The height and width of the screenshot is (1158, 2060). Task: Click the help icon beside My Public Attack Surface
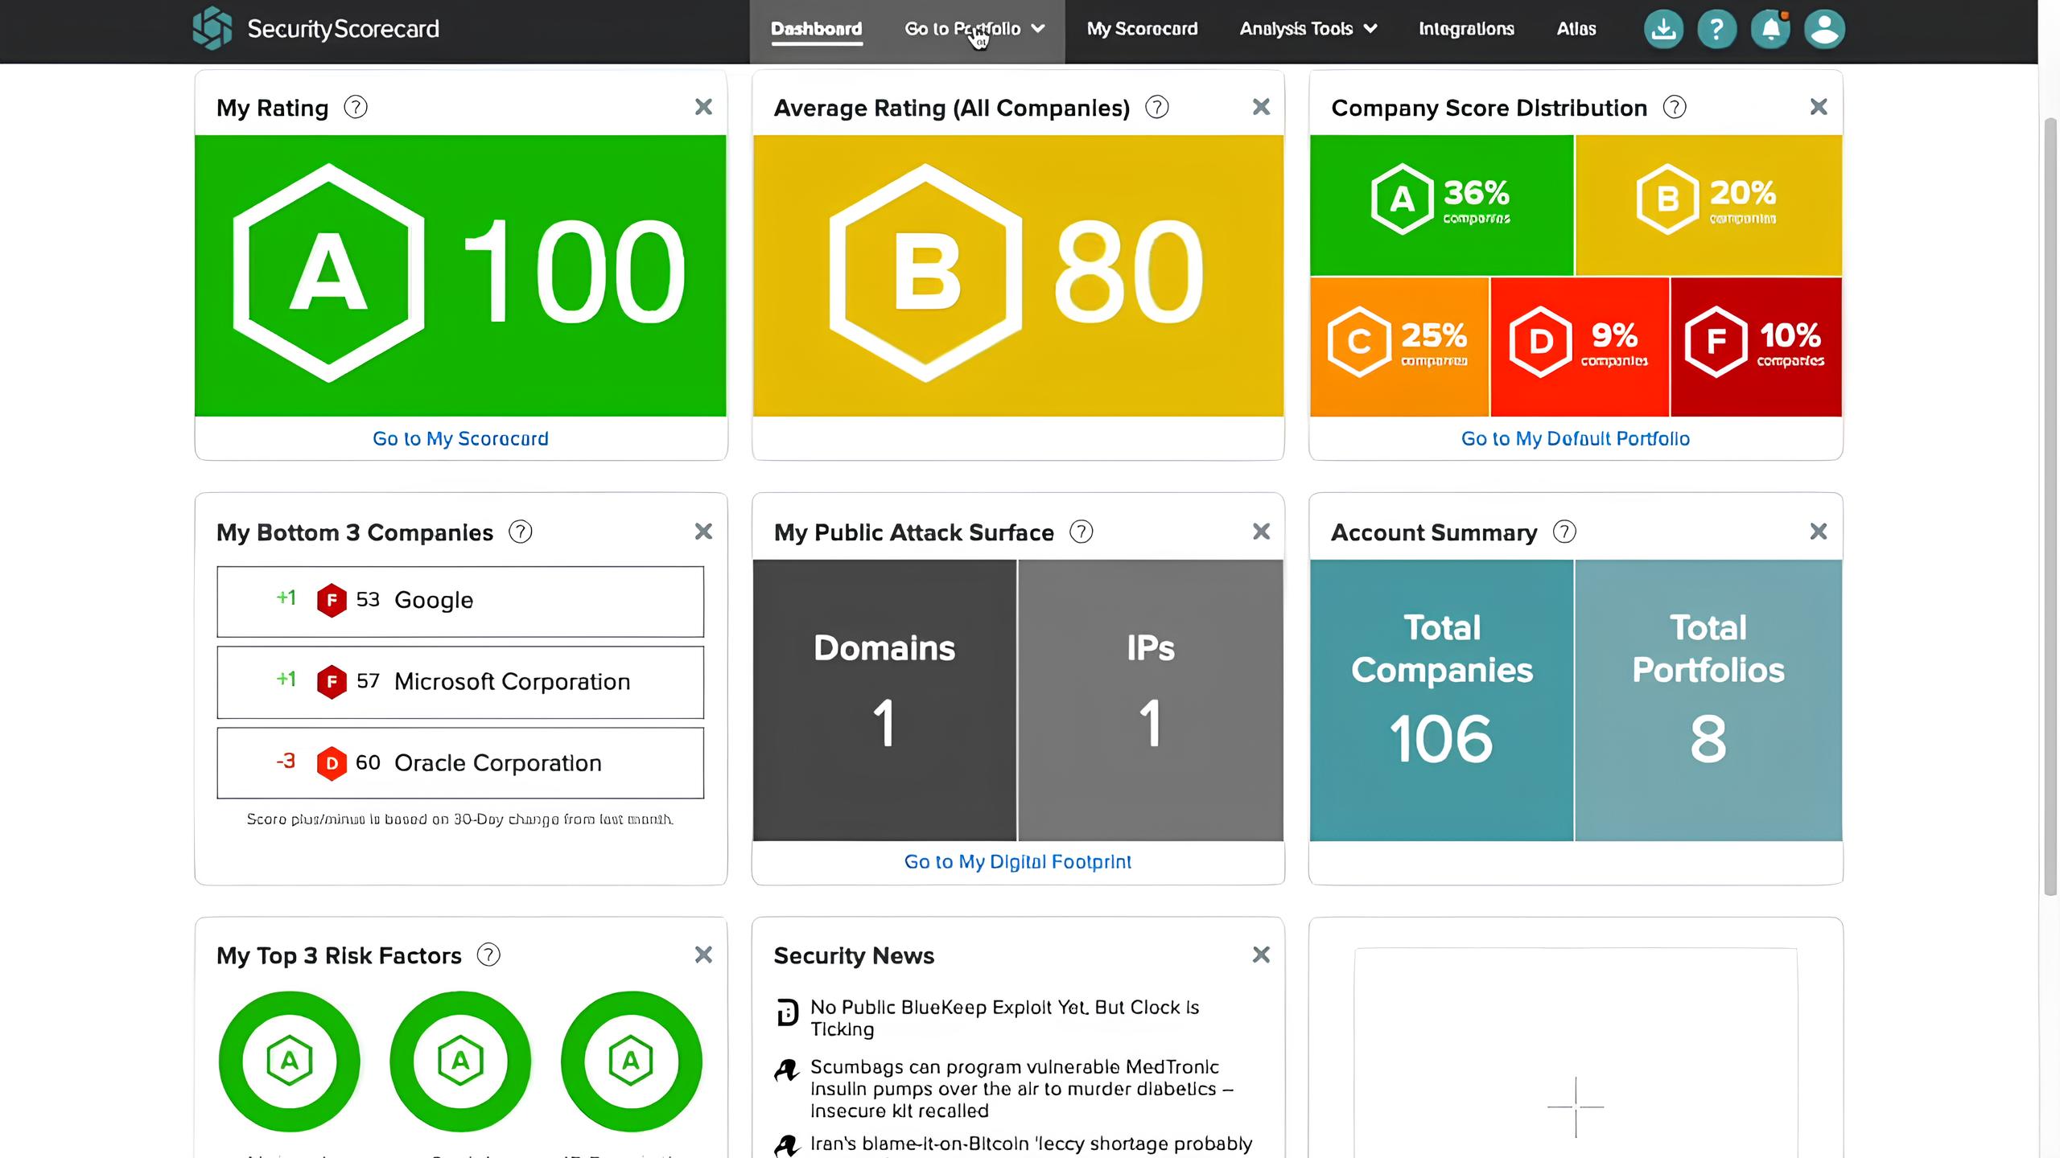click(x=1080, y=532)
